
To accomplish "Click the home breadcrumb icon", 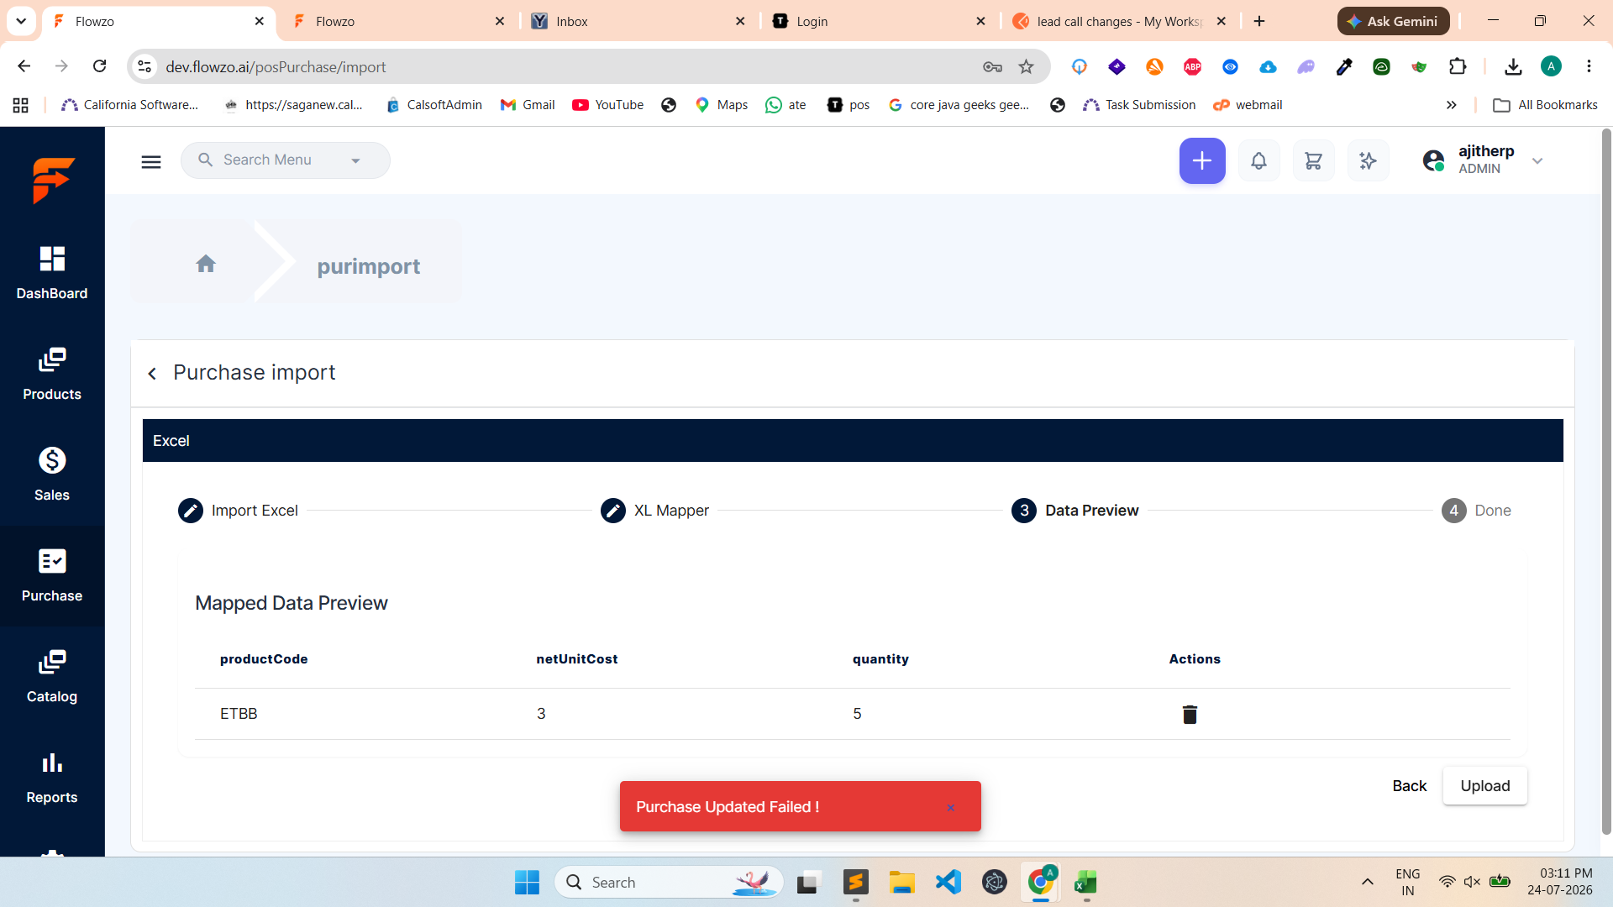I will tap(206, 264).
